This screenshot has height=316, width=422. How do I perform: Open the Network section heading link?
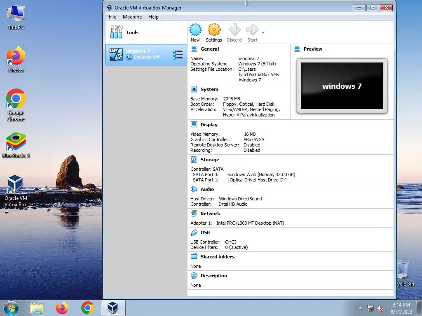click(x=210, y=214)
